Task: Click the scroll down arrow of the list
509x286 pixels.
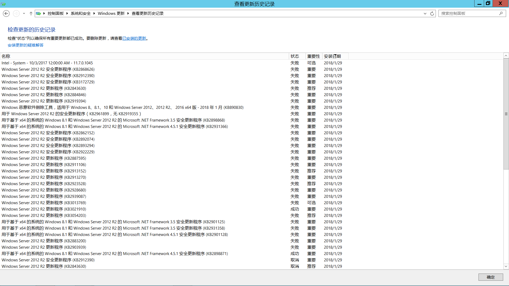Action: (506, 266)
